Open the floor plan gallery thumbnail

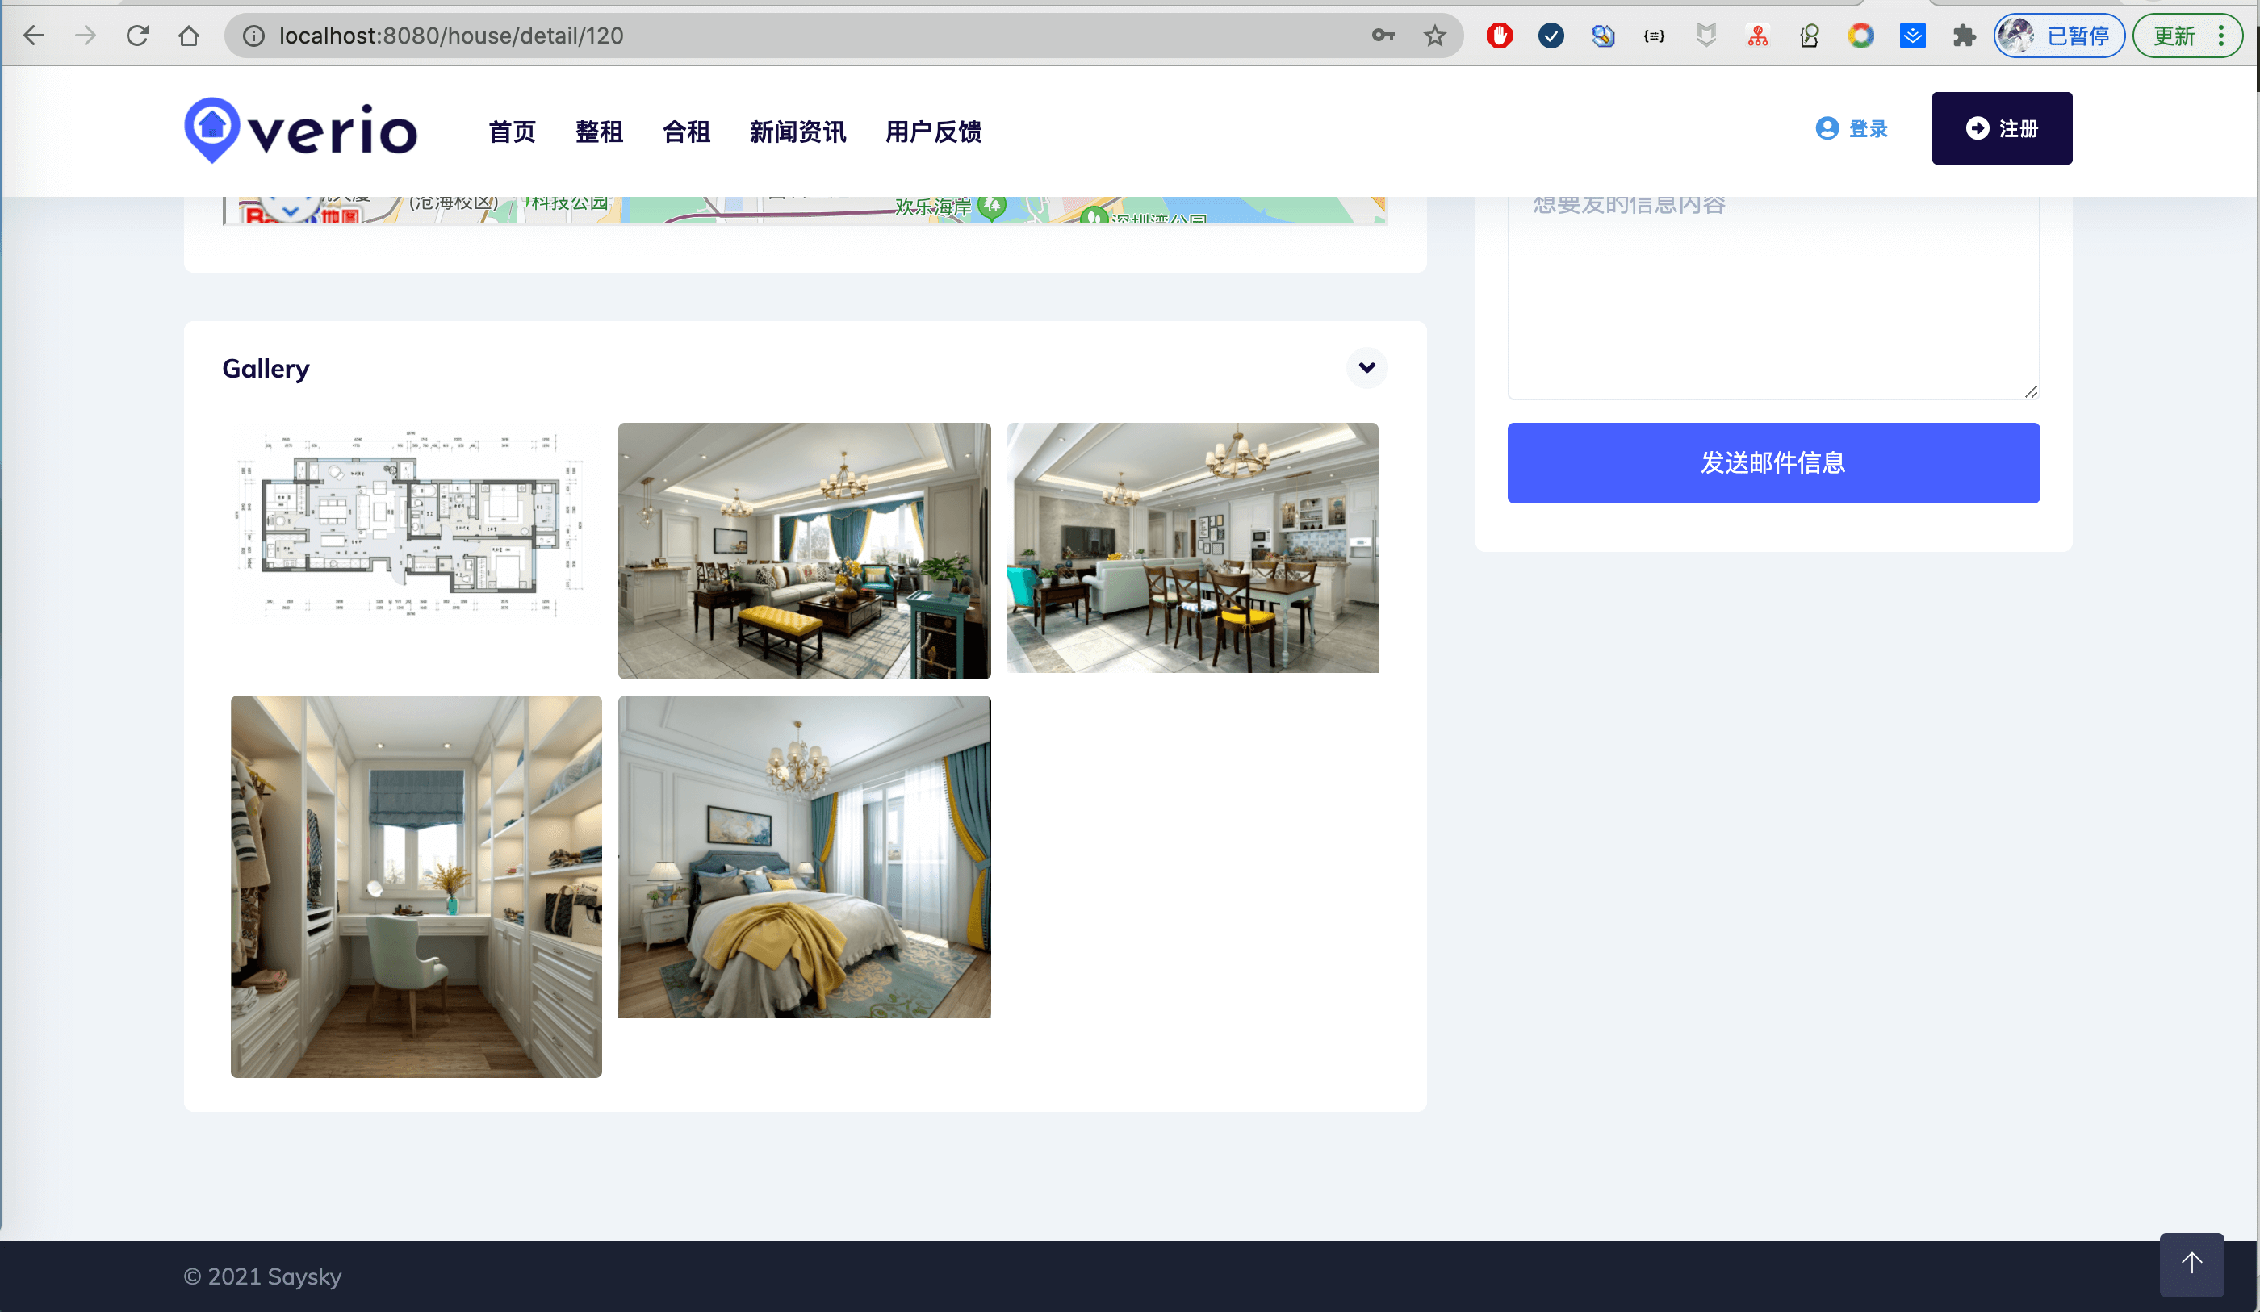pos(416,524)
